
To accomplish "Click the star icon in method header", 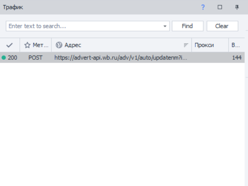I will (27, 45).
